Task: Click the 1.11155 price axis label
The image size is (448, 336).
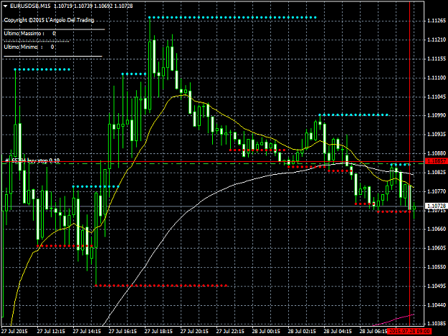Action: tap(437, 59)
